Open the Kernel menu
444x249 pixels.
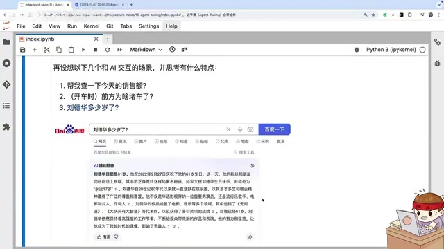(92, 26)
